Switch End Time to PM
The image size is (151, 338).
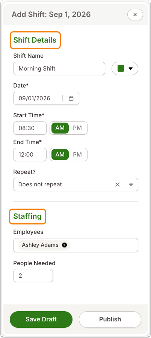point(77,155)
